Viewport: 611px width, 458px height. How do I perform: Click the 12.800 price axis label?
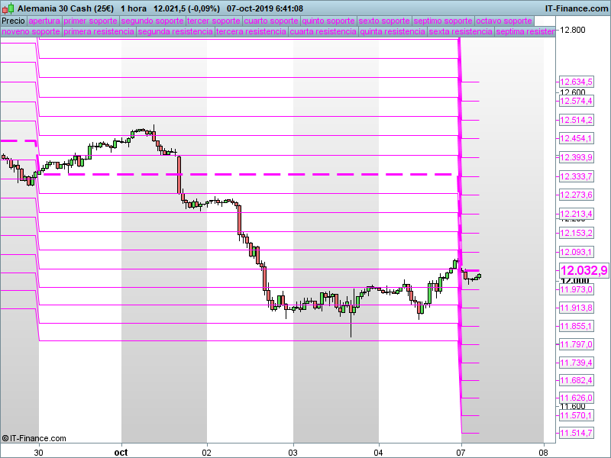(572, 30)
